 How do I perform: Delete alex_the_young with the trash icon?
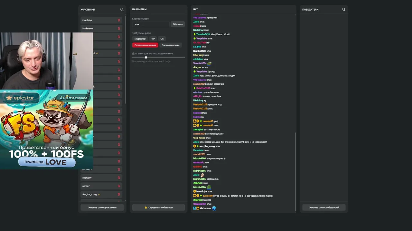coord(119,194)
